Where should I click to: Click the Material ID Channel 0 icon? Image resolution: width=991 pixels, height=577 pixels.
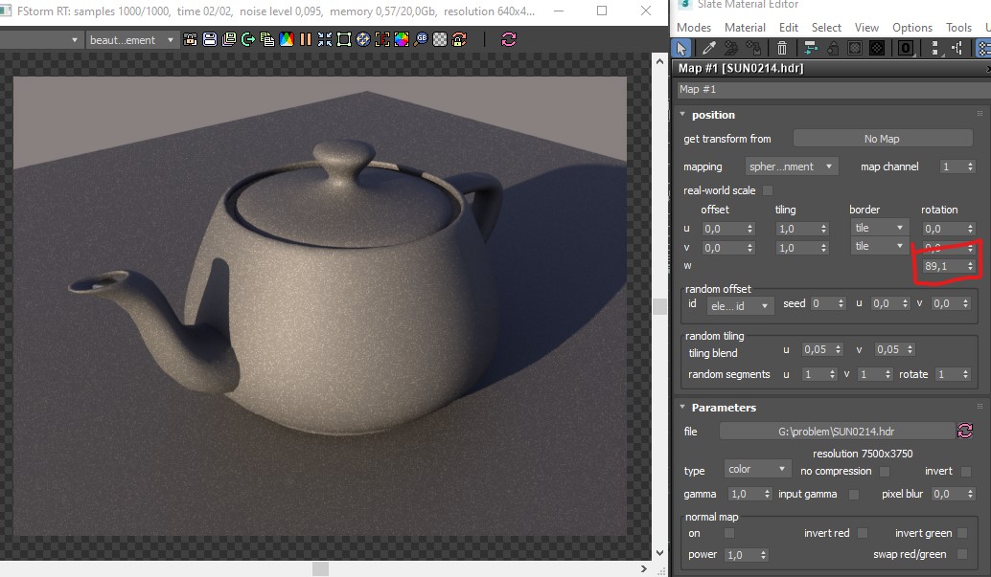(x=905, y=48)
